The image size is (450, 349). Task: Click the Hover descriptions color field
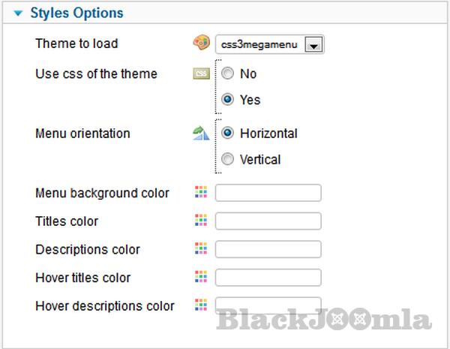[x=268, y=305]
